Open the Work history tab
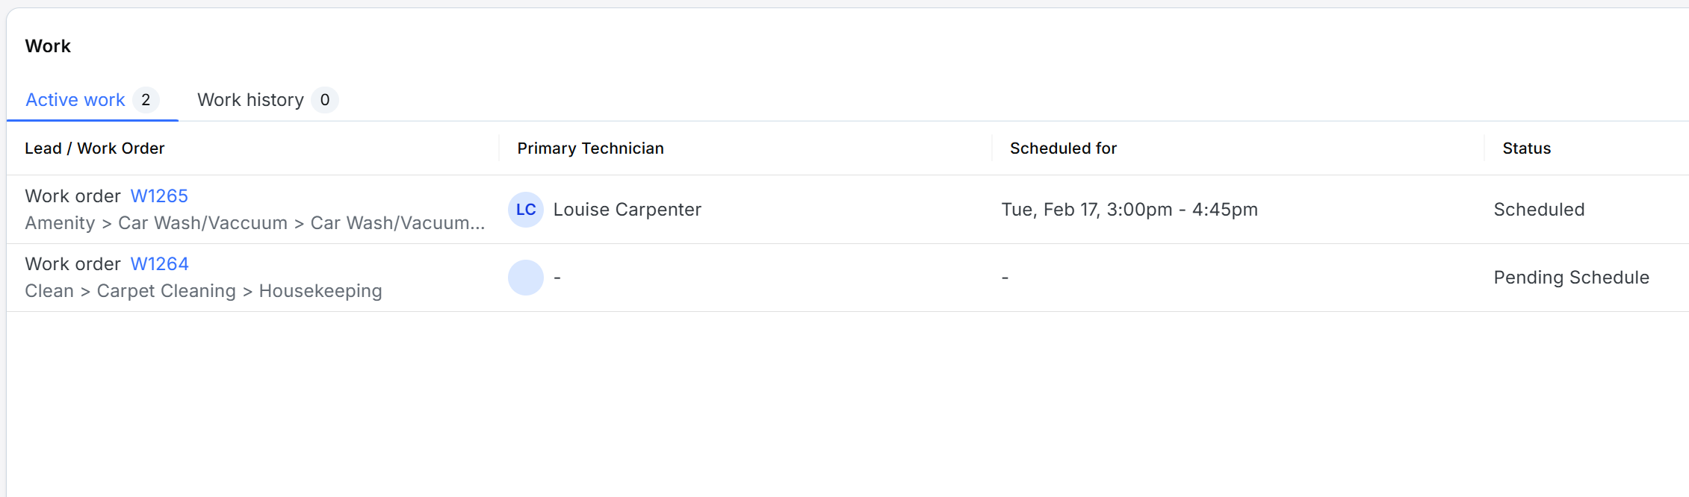 point(250,100)
